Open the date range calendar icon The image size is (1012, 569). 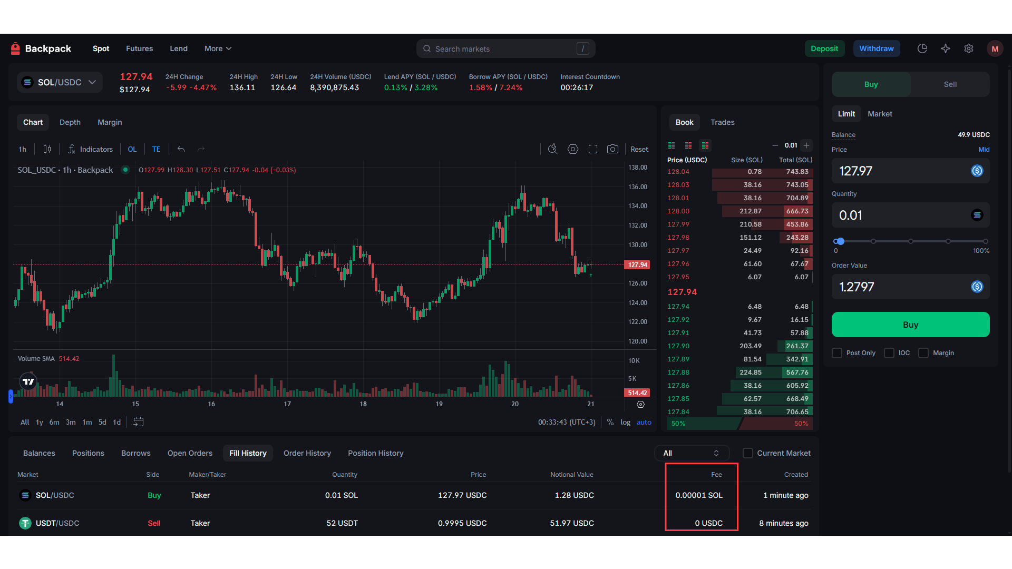pos(139,422)
